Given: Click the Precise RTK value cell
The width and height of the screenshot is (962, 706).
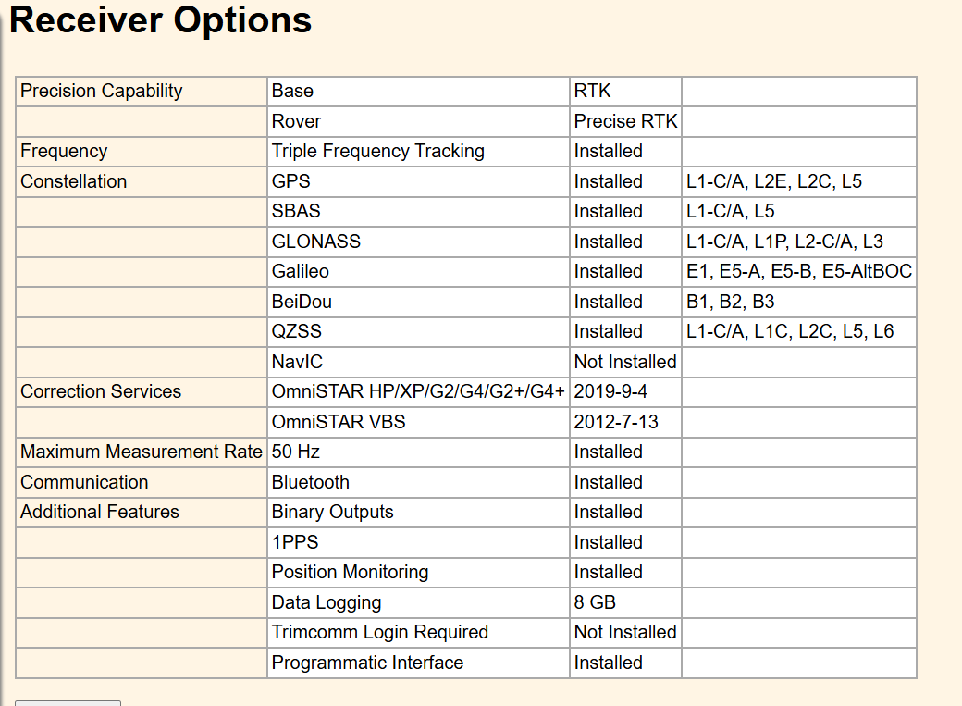Looking at the screenshot, I should [625, 121].
